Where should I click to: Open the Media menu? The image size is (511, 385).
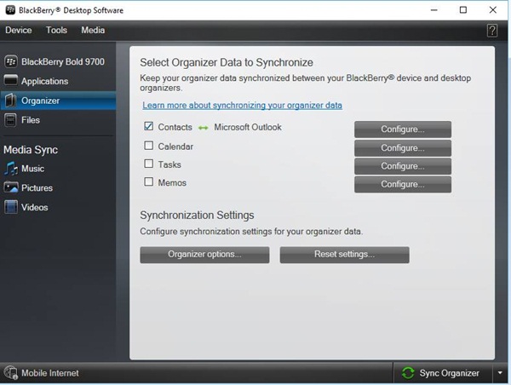point(93,31)
